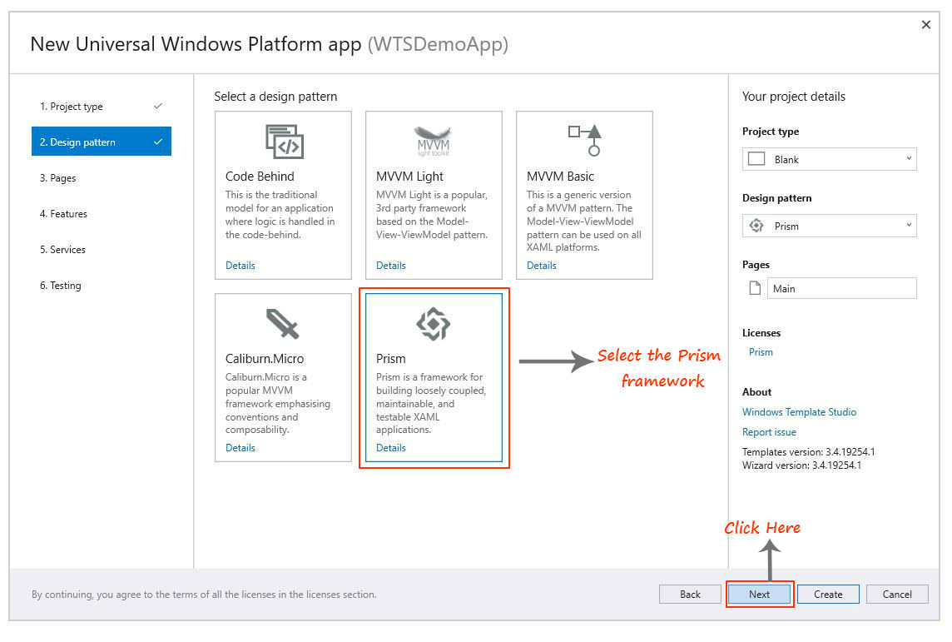This screenshot has width=952, height=642.
Task: Click the '(WTSDemoApp)' project name in title
Action: (438, 44)
